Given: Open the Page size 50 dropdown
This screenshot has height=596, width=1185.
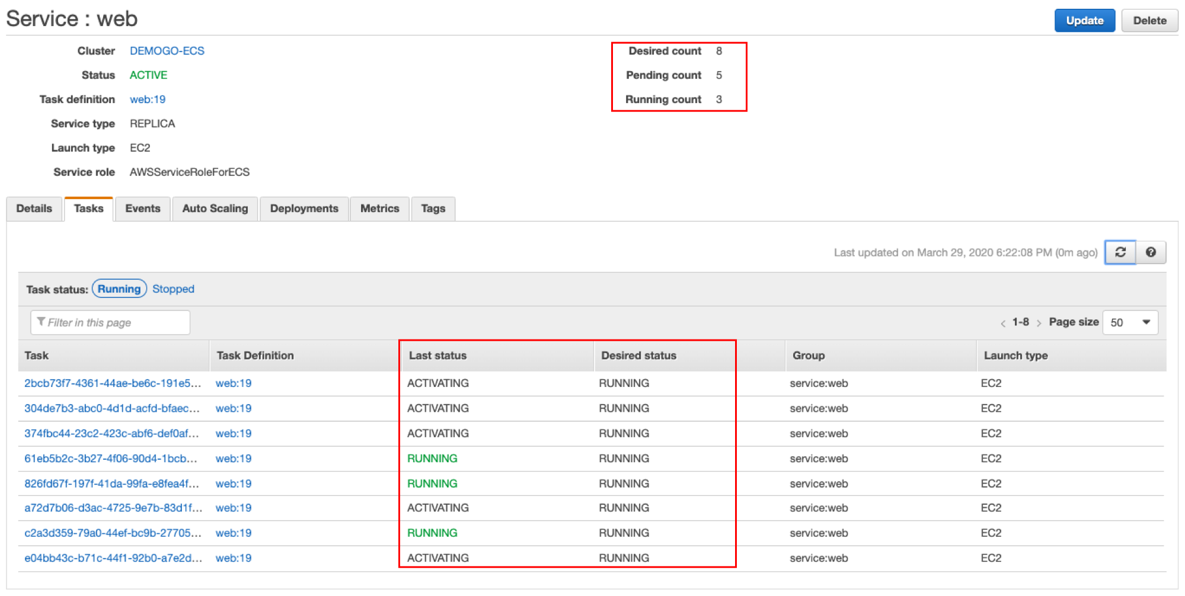Looking at the screenshot, I should point(1130,322).
